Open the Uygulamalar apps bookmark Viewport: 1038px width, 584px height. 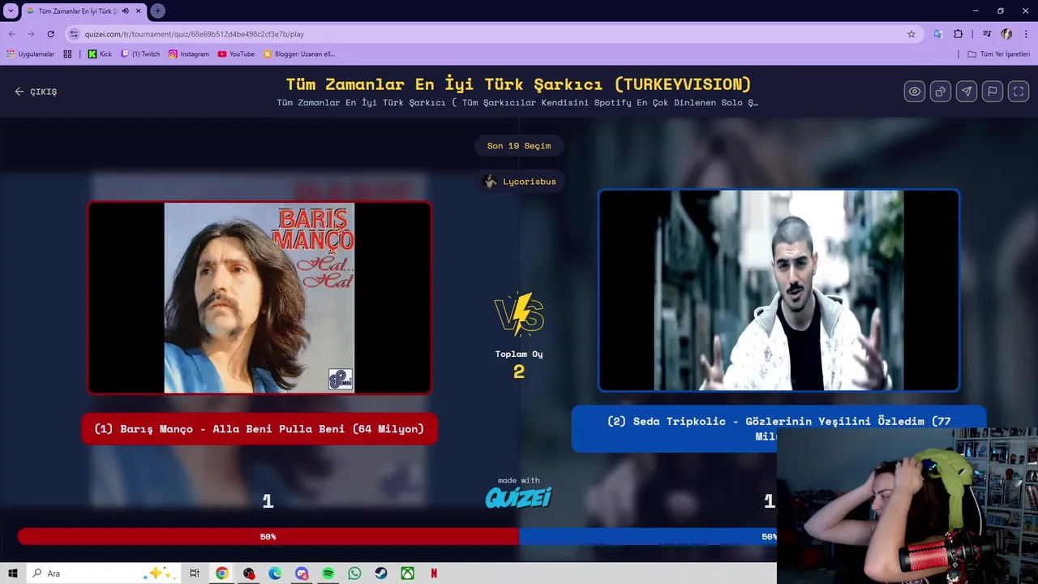(x=31, y=54)
